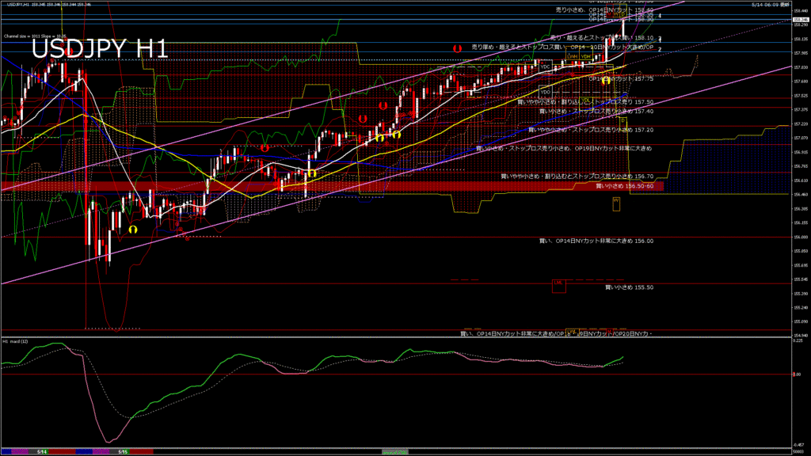The height and width of the screenshot is (456, 811).
Task: Select the H1 macd (12) indicator label
Action: pos(16,341)
